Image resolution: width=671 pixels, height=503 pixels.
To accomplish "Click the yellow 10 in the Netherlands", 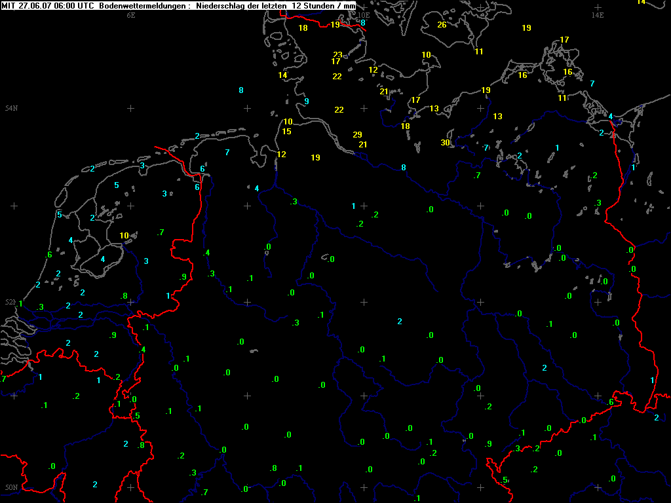I will (x=124, y=236).
